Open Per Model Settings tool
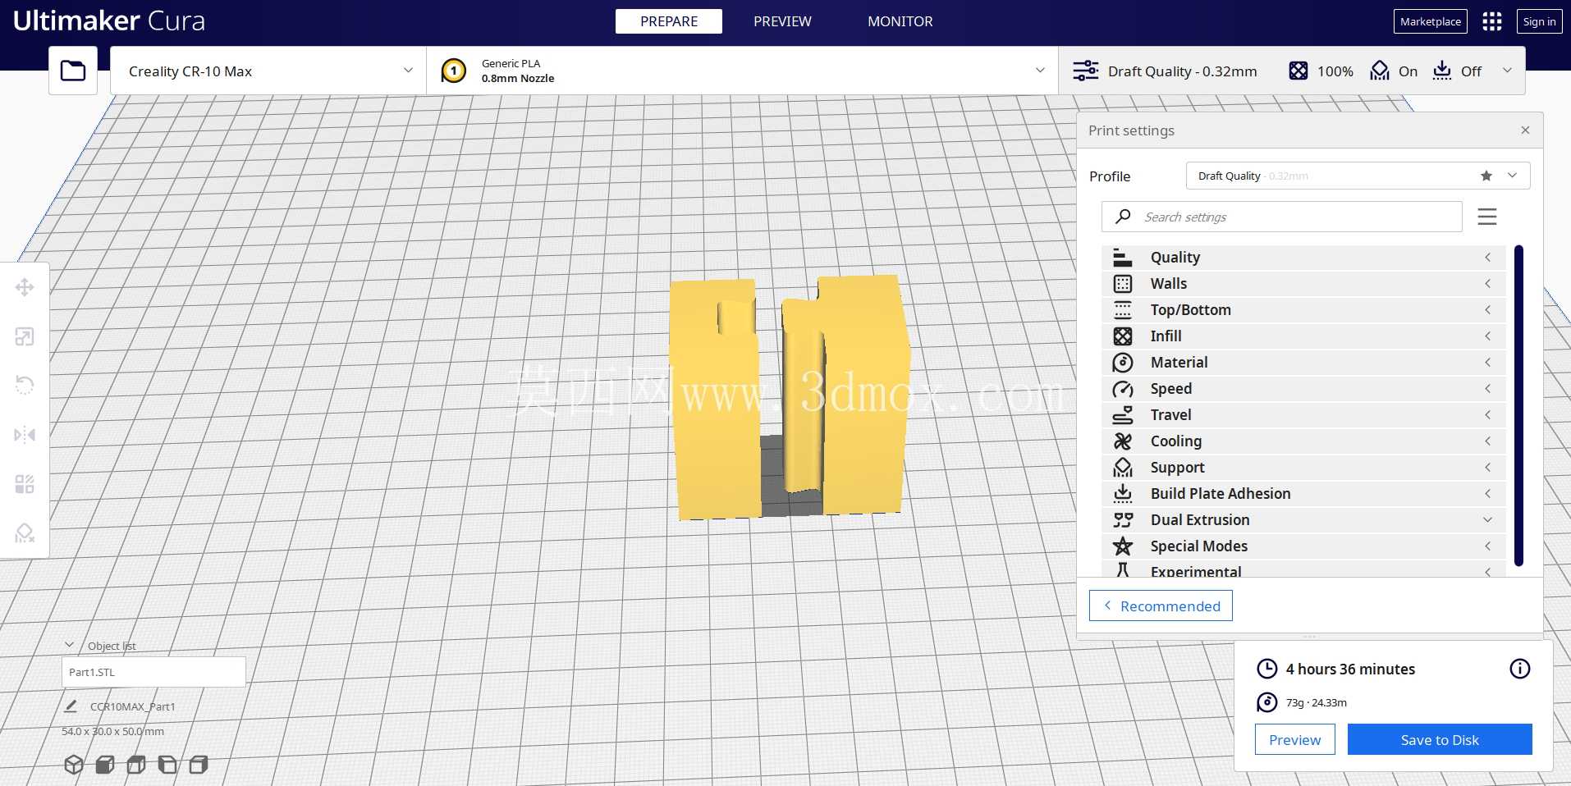This screenshot has height=786, width=1571. (x=25, y=484)
